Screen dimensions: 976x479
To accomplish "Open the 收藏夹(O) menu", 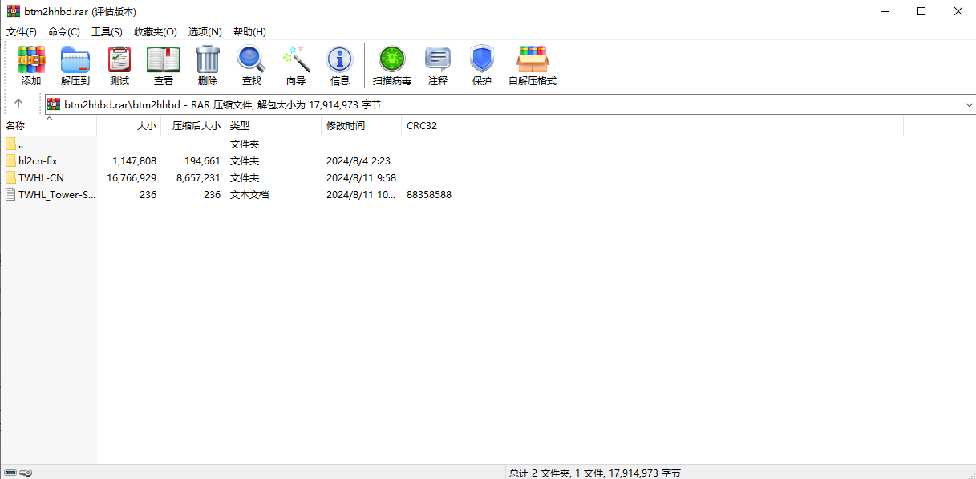I will point(156,32).
